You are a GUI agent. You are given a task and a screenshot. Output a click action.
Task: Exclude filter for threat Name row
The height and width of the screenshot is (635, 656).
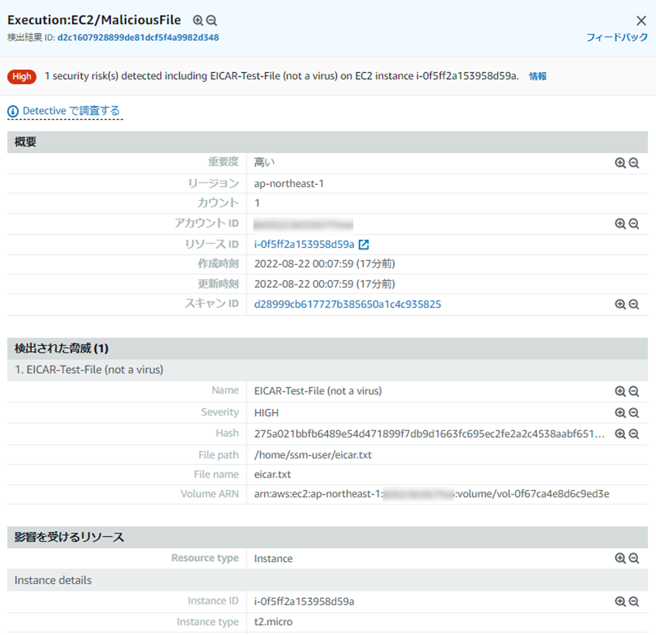(634, 391)
